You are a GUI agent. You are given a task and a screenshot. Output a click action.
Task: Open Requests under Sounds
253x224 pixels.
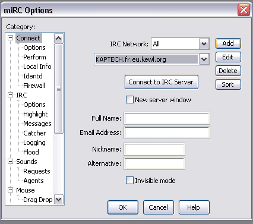(x=37, y=171)
